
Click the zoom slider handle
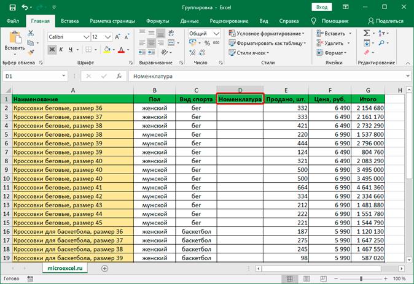click(x=361, y=278)
